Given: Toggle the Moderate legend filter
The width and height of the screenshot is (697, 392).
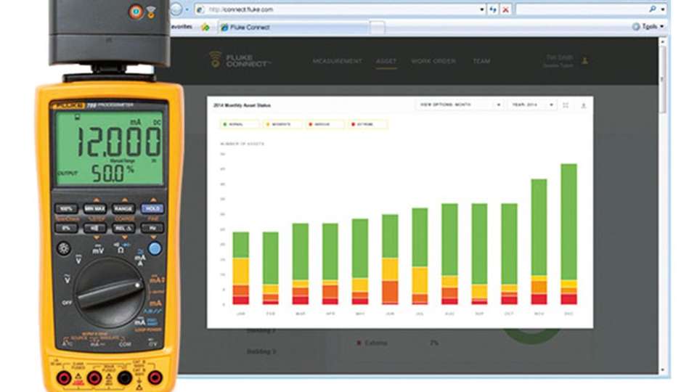Looking at the screenshot, I should (x=282, y=124).
